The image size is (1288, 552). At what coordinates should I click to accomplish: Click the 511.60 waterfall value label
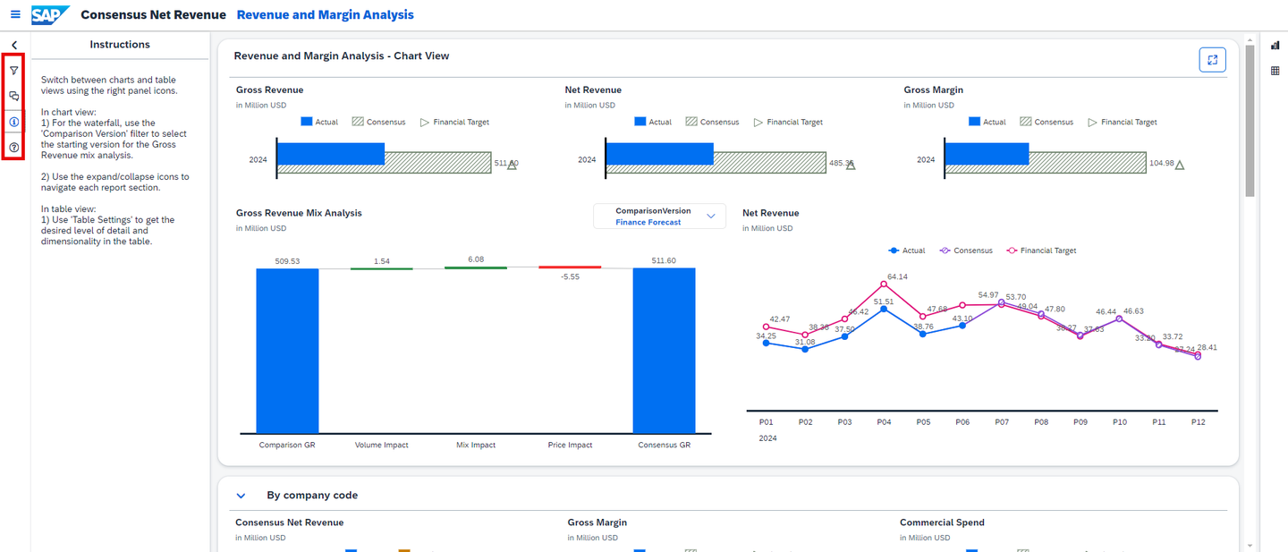(664, 261)
